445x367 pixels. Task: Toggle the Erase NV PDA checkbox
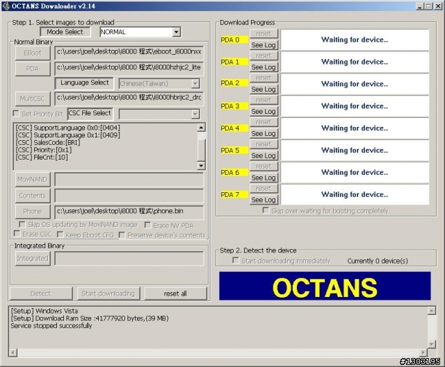[x=147, y=225]
